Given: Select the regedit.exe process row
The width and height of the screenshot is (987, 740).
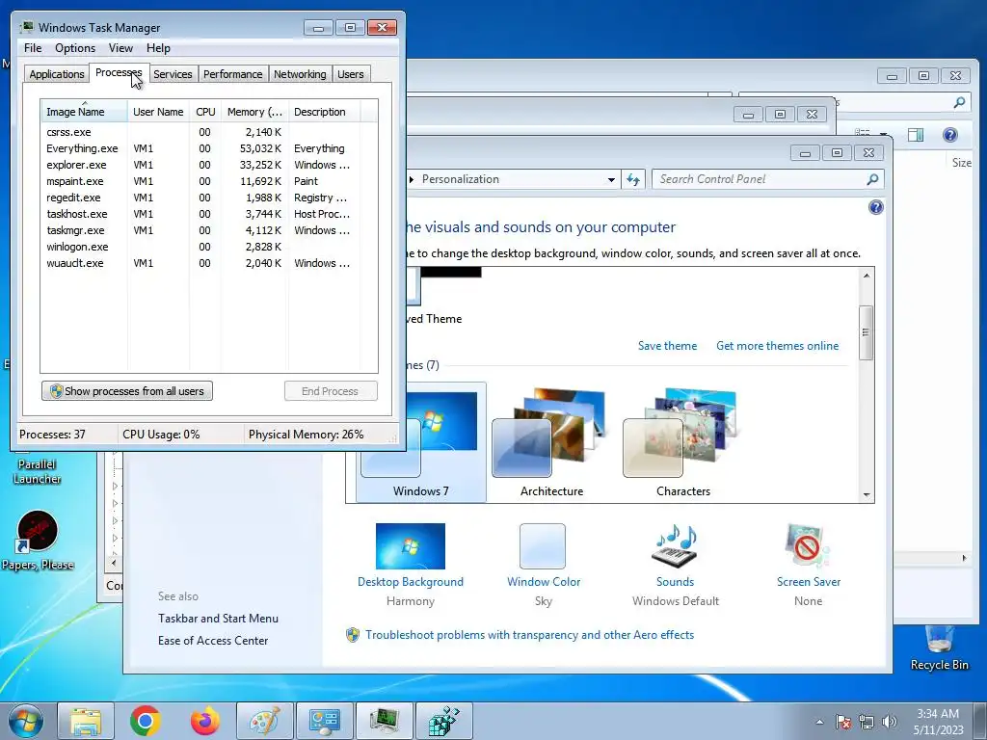Looking at the screenshot, I should coord(209,198).
